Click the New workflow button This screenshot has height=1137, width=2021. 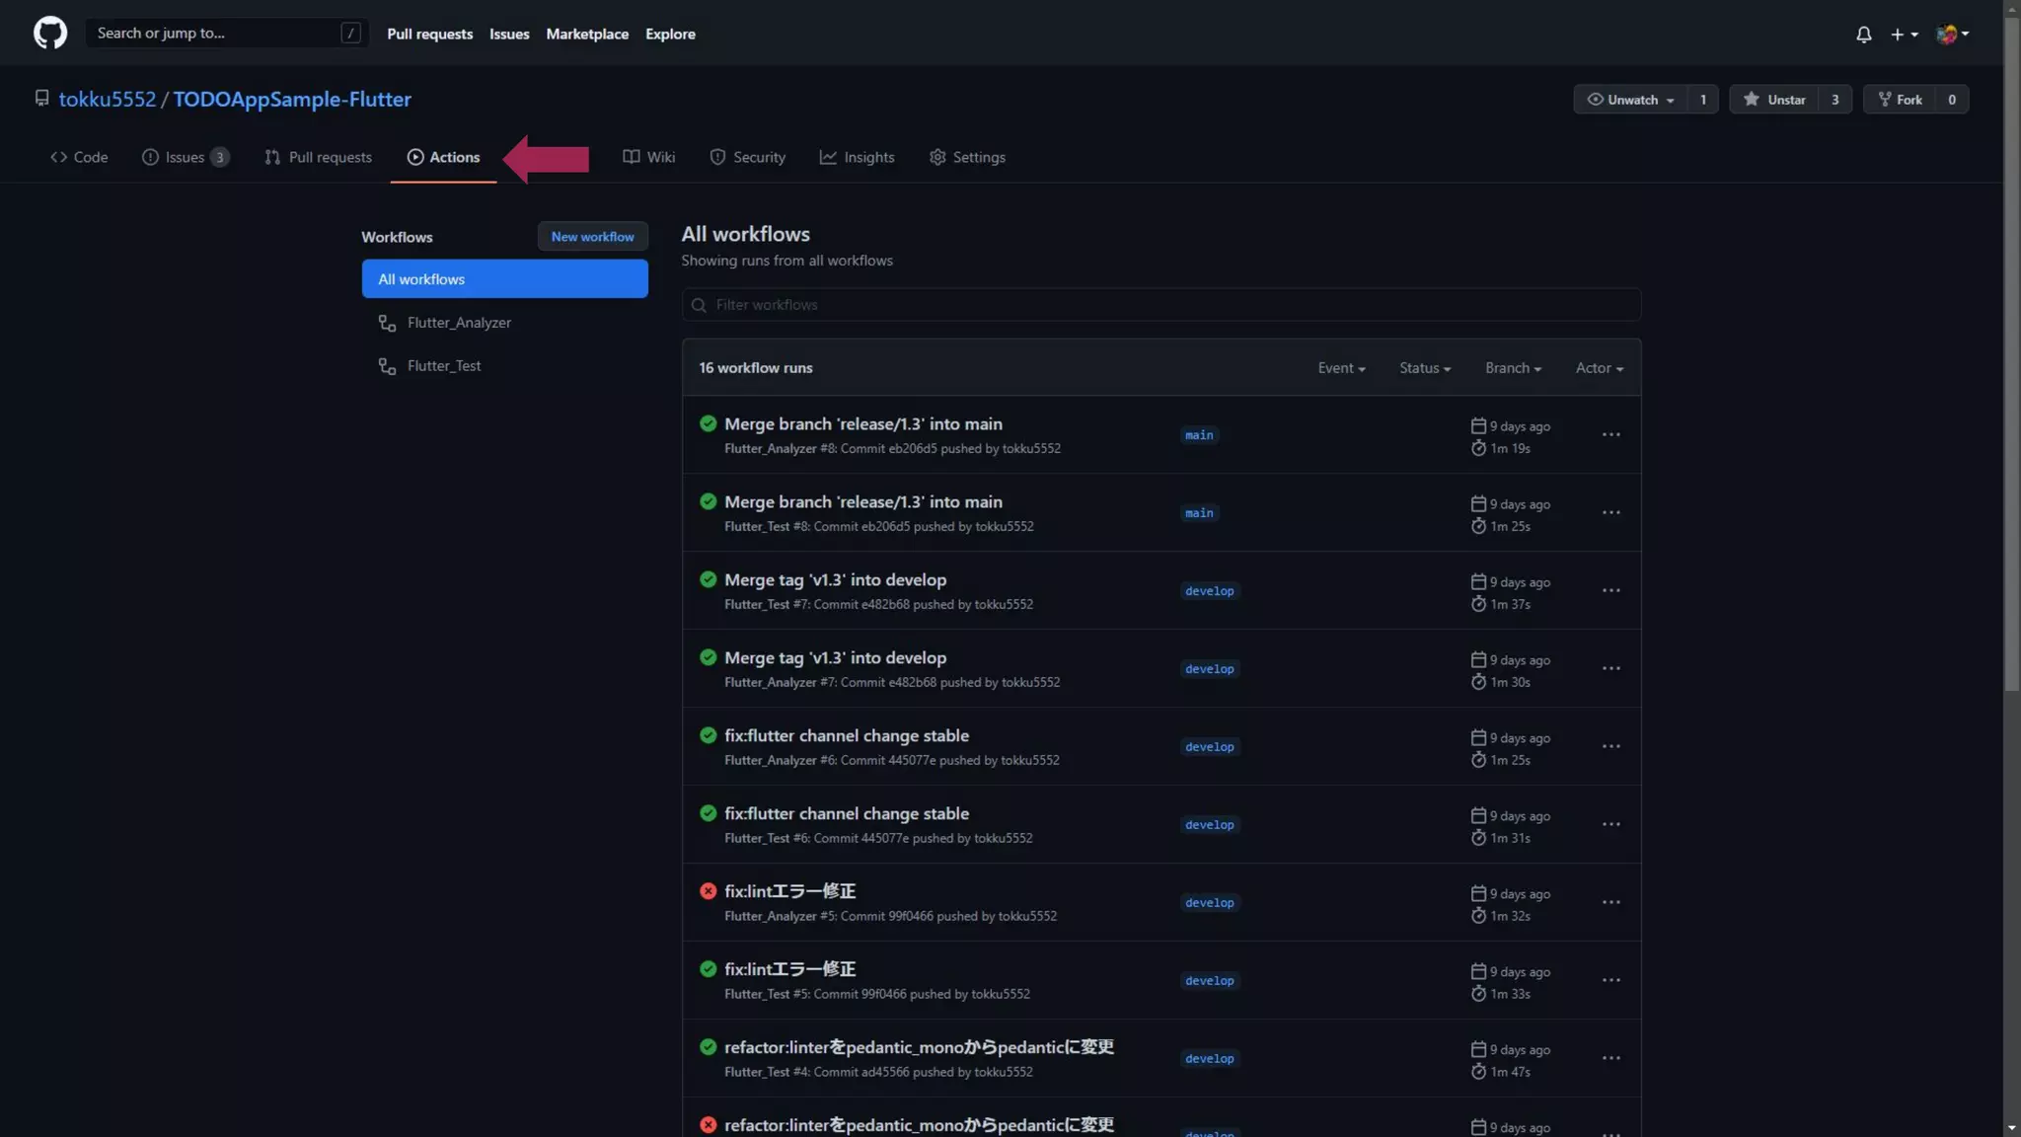[x=592, y=237]
